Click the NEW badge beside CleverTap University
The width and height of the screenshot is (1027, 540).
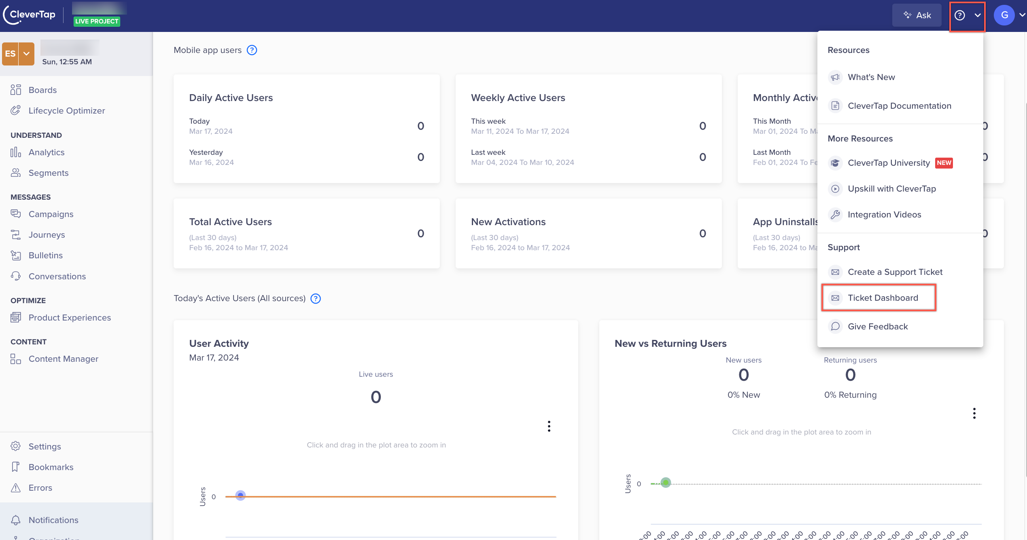click(944, 163)
